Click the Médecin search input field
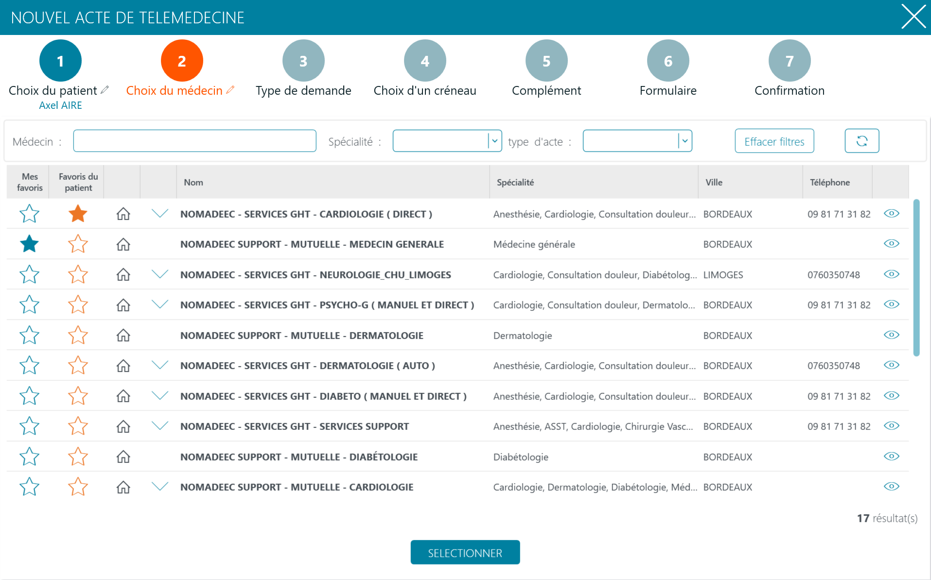 tap(194, 141)
